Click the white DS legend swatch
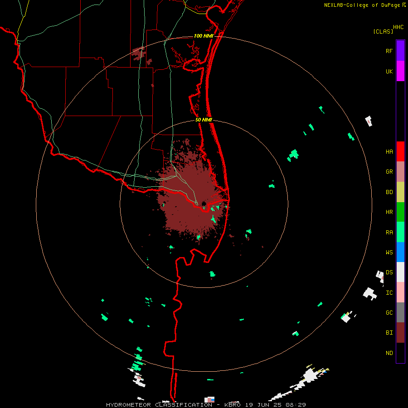Viewport: 408px width, 408px height. click(400, 272)
